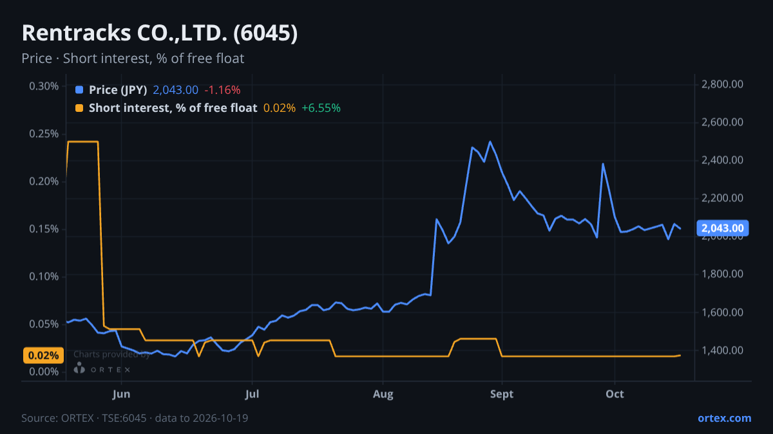Click the 1,800.00 right axis label
Image resolution: width=773 pixels, height=434 pixels.
[723, 275]
